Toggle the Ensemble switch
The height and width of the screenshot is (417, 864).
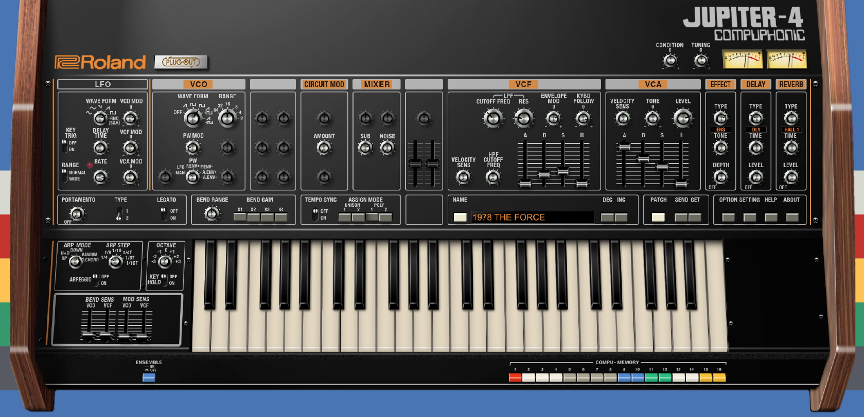point(149,377)
